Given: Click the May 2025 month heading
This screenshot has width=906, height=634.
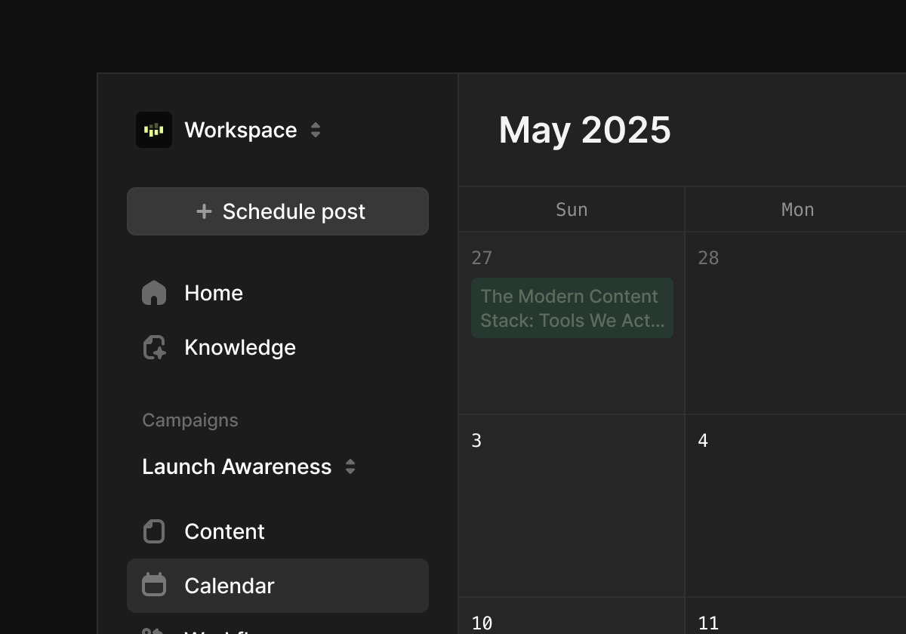Looking at the screenshot, I should tap(584, 130).
